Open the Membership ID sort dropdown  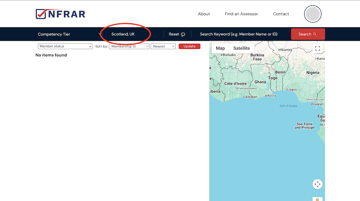pos(129,46)
